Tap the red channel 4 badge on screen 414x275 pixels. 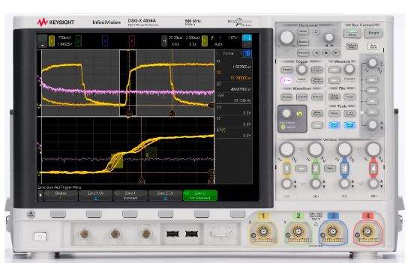[x=132, y=41]
